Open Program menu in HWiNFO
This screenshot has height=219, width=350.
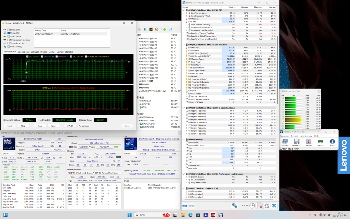pyautogui.click(x=284, y=136)
